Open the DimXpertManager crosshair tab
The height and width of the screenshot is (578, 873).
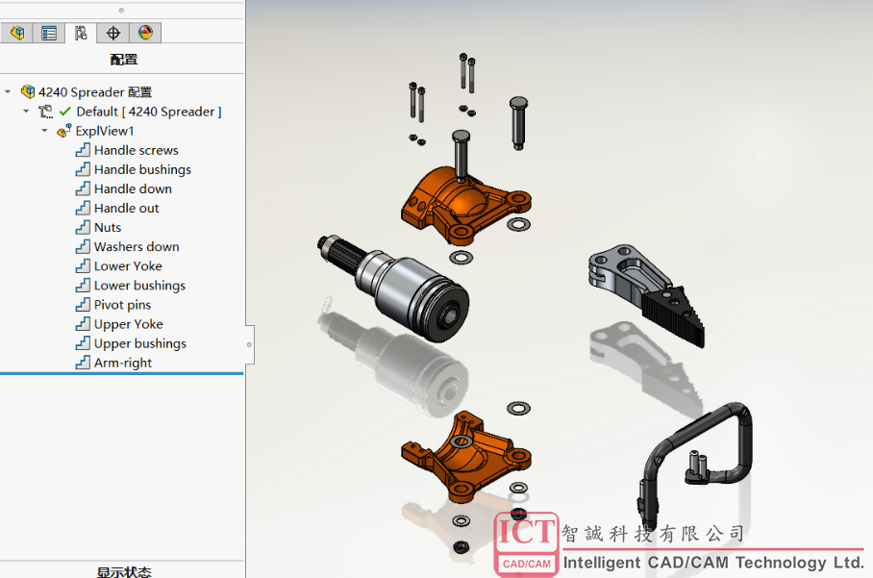coord(113,33)
